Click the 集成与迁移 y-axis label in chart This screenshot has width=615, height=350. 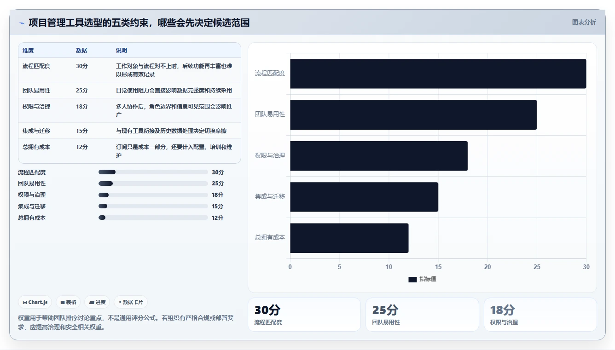[270, 196]
